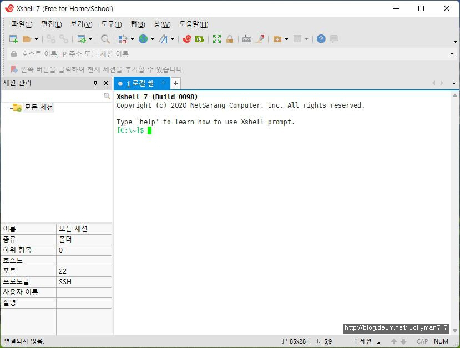Open session properties gear icon
The width and height of the screenshot is (460, 348).
pos(81,39)
